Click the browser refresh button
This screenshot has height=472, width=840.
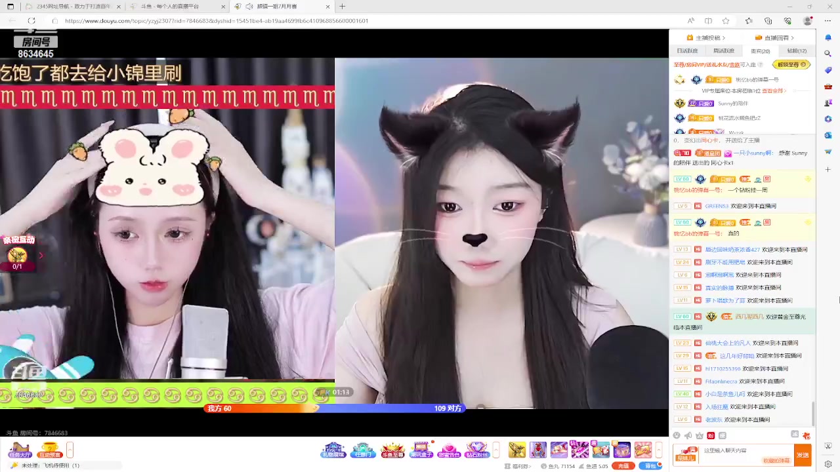(x=31, y=21)
